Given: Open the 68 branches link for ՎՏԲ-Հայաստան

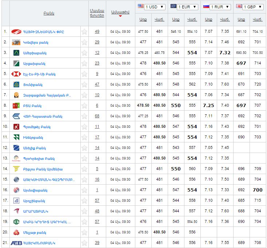Looking at the screenshot, I should (97, 116).
